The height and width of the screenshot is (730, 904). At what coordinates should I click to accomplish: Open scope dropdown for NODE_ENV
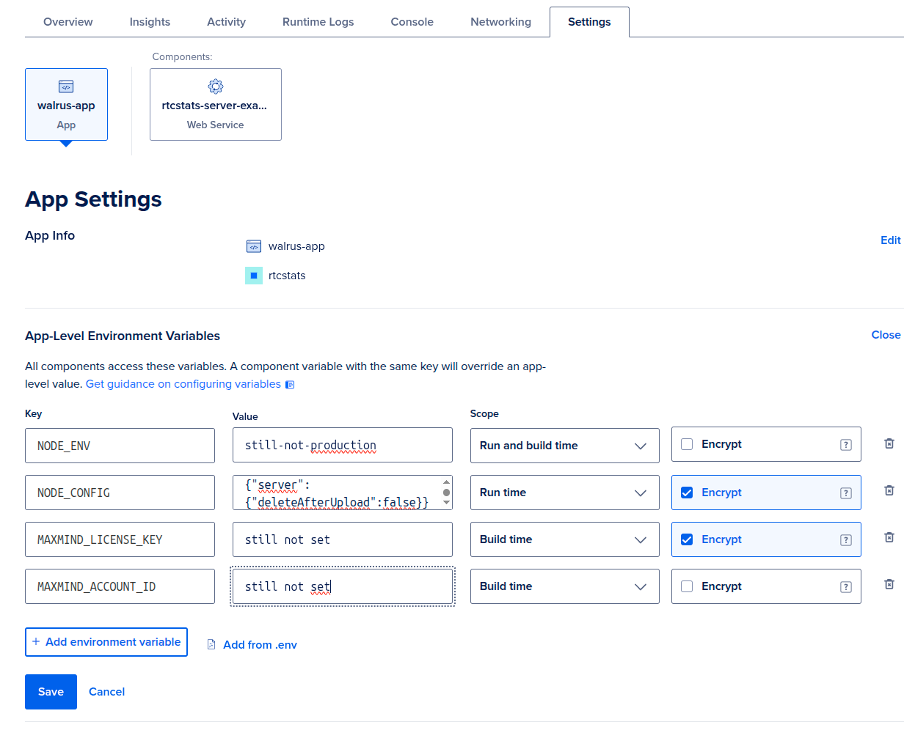564,446
